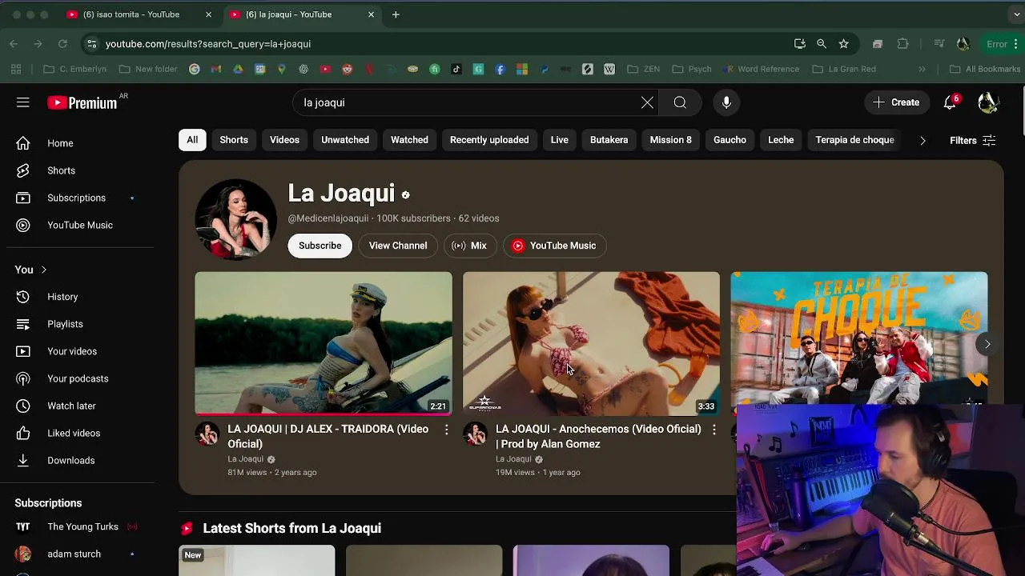The width and height of the screenshot is (1025, 576).
Task: Select the Shorts filter chip
Action: point(234,140)
